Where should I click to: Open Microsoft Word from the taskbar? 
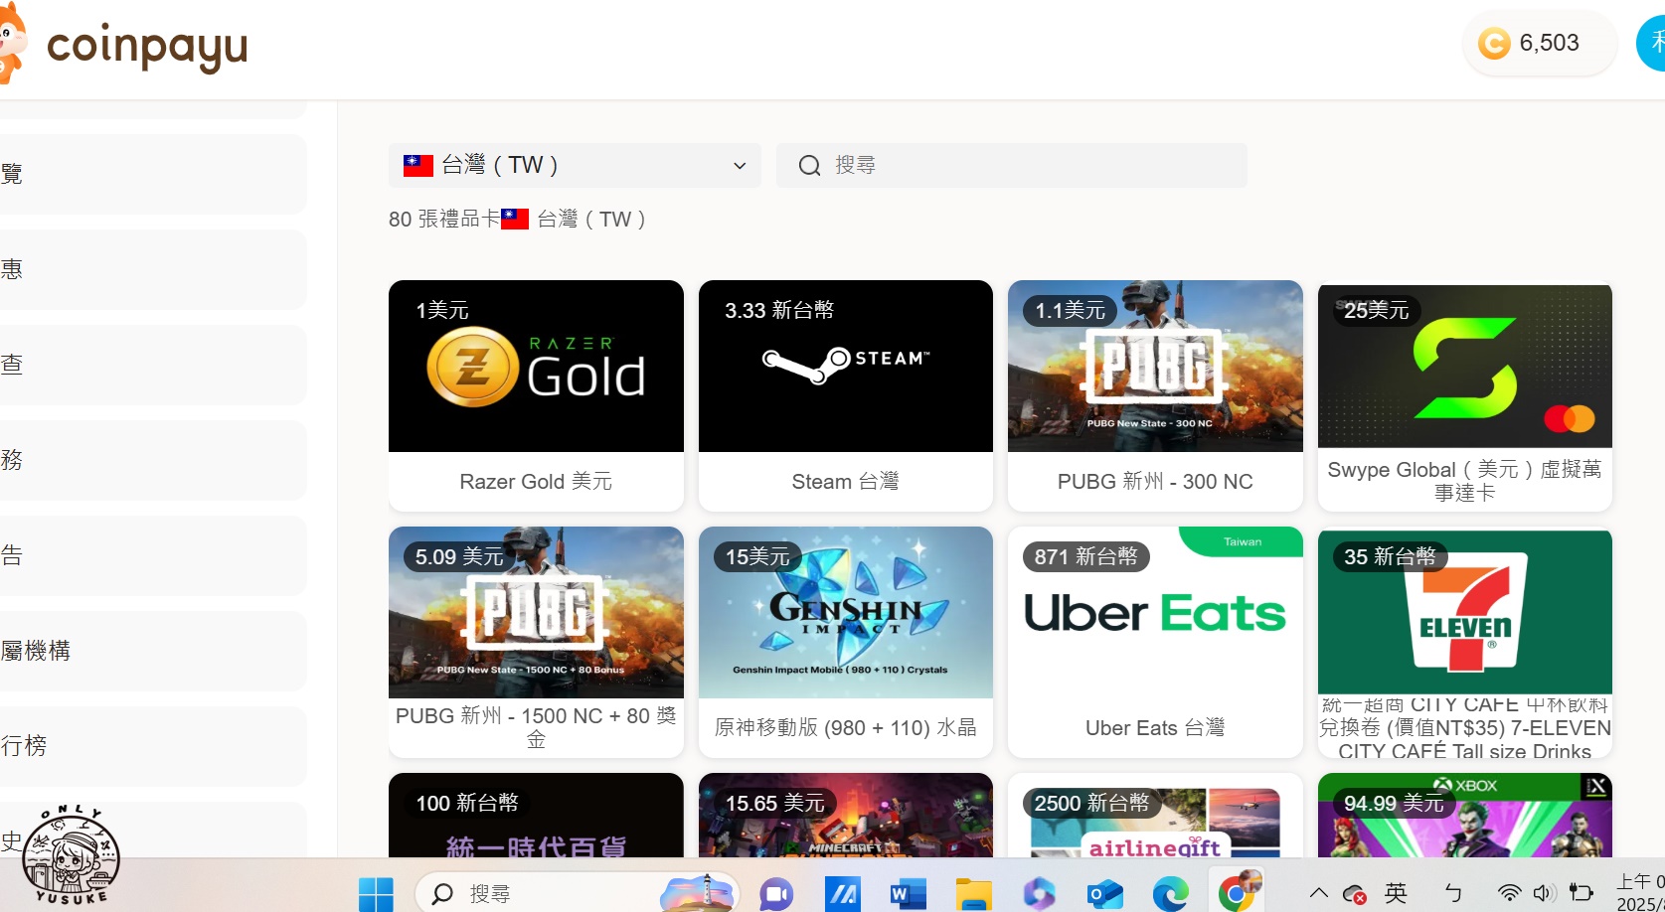click(x=908, y=894)
